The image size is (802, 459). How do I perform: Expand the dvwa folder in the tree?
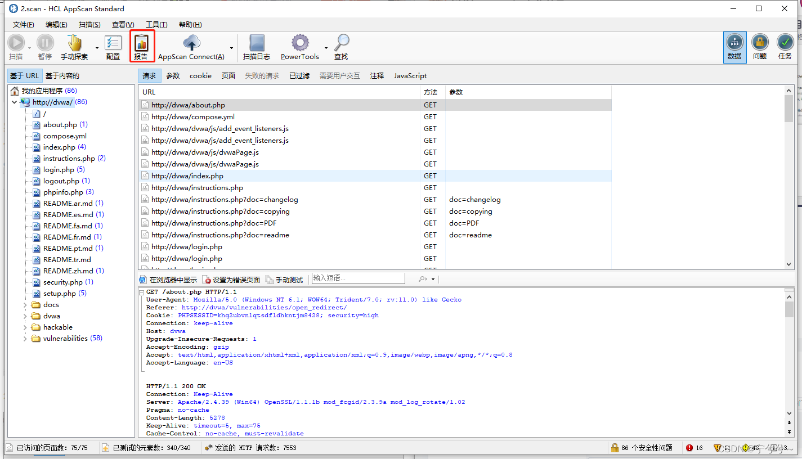(25, 316)
